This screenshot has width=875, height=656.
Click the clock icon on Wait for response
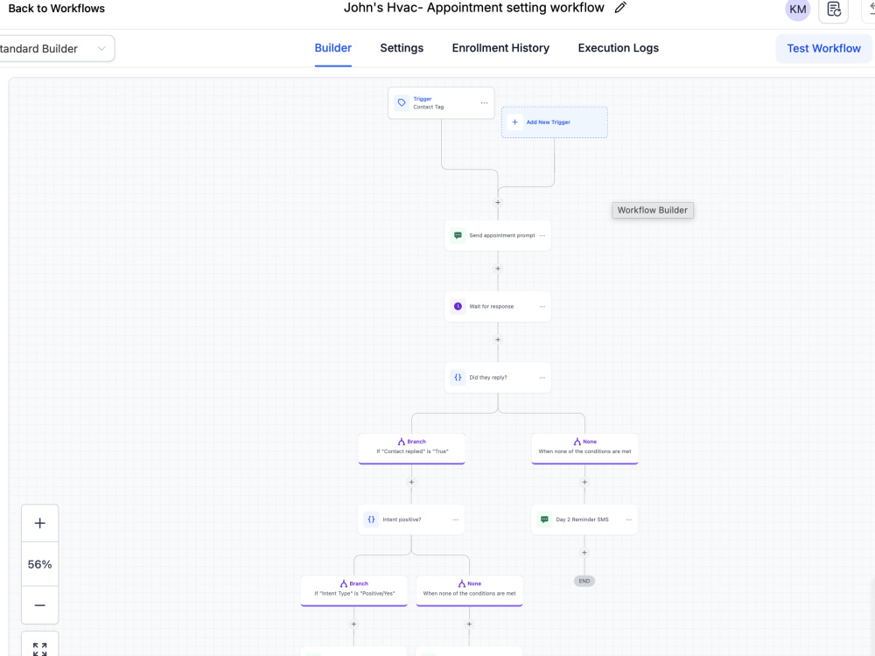tap(458, 306)
